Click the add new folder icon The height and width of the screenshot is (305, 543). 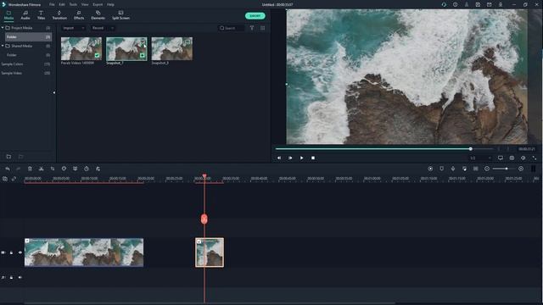(x=8, y=157)
